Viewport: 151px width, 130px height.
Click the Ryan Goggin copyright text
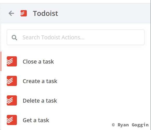pyautogui.click(x=130, y=125)
